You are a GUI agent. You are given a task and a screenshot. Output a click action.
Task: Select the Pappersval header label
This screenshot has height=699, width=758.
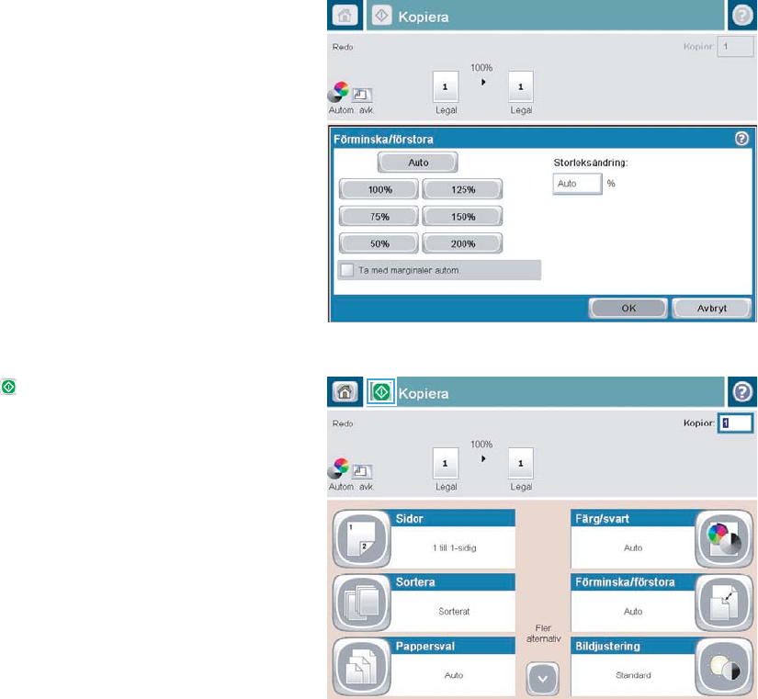click(x=424, y=647)
